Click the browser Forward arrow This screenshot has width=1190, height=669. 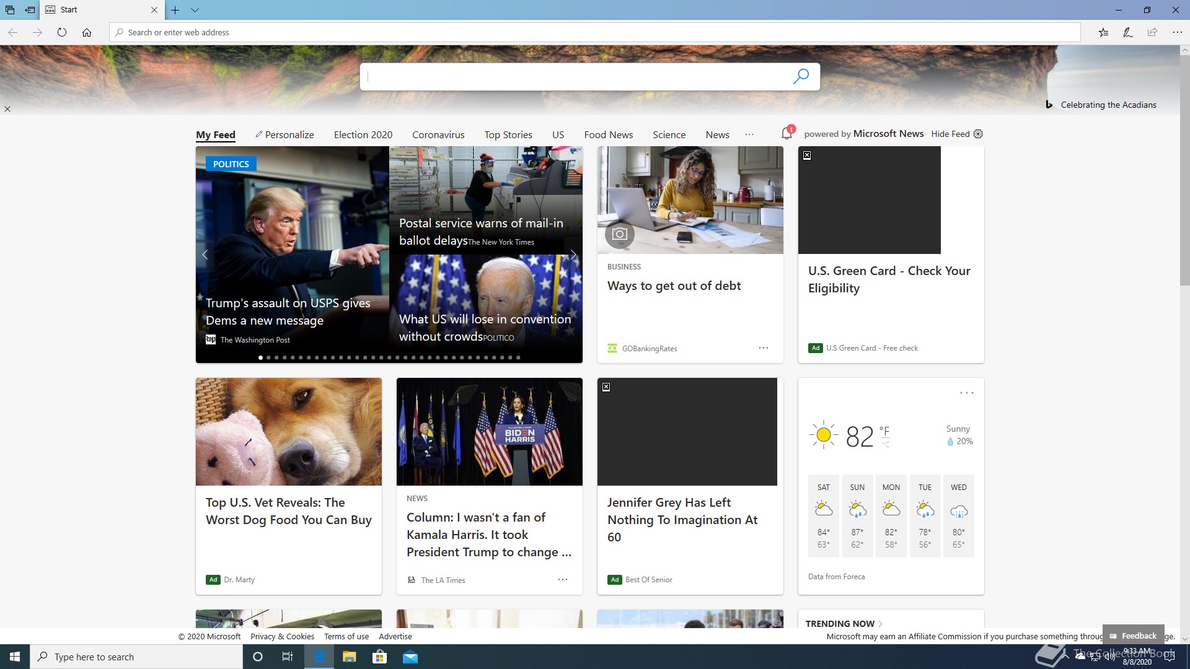37,32
